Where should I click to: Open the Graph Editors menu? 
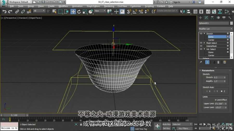coord(93,6)
